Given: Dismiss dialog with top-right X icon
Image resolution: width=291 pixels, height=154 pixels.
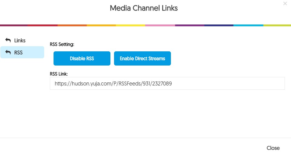Looking at the screenshot, I should 285,4.
